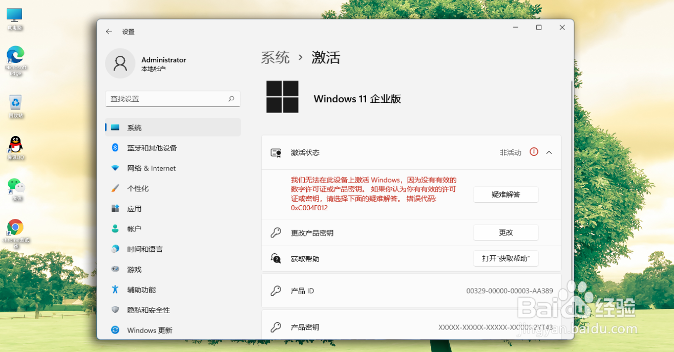Select 隐私和安全性 in the sidebar
This screenshot has height=352, width=674.
[149, 310]
